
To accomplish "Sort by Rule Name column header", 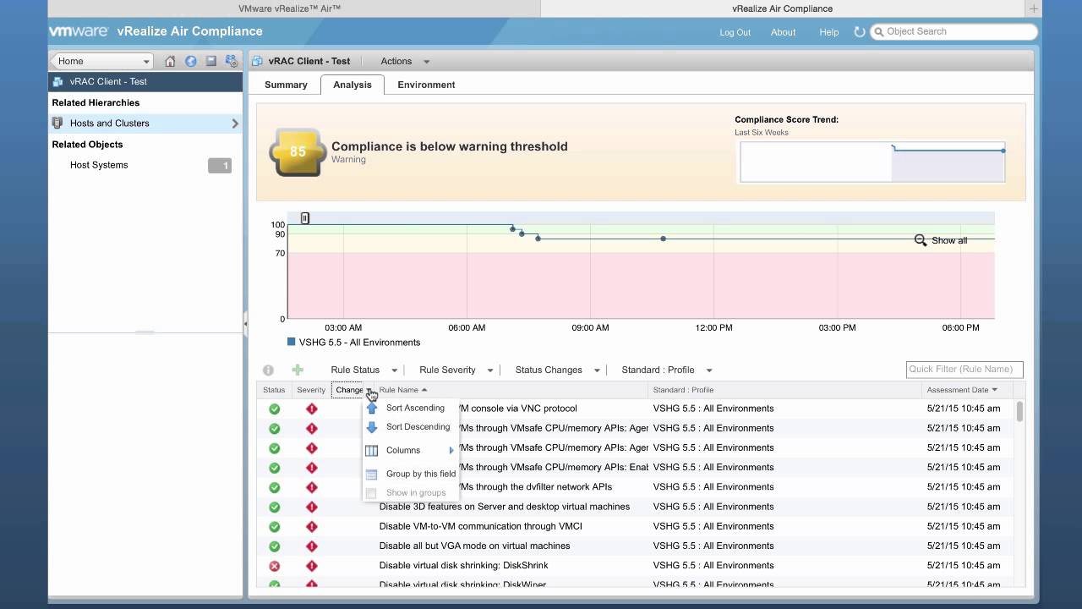I will pos(511,390).
